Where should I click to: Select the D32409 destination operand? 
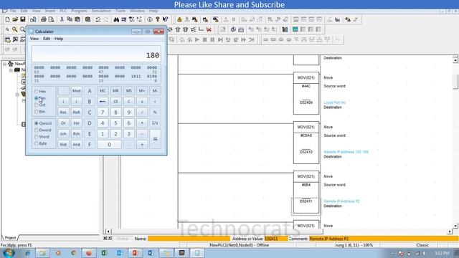(x=306, y=102)
